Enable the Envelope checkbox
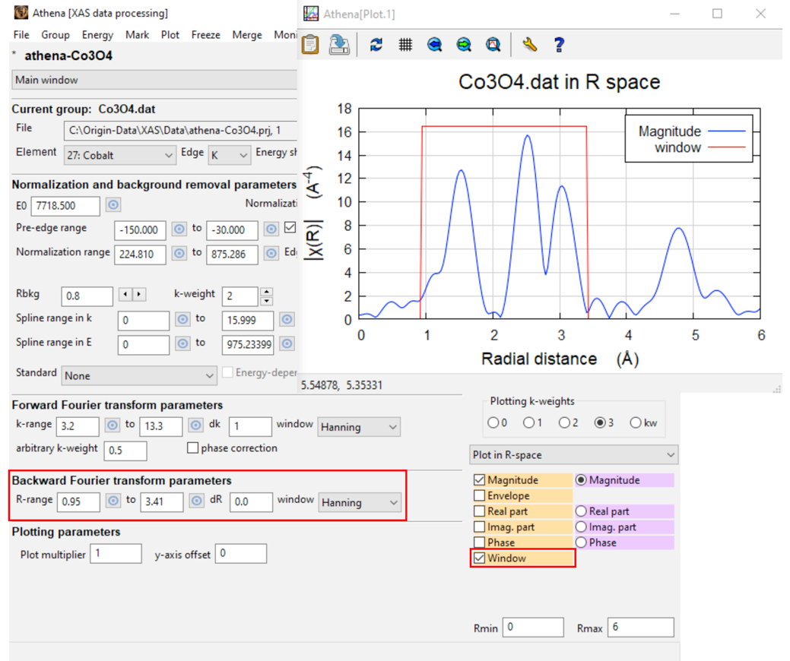Screen dimensions: 790x661 (479, 496)
